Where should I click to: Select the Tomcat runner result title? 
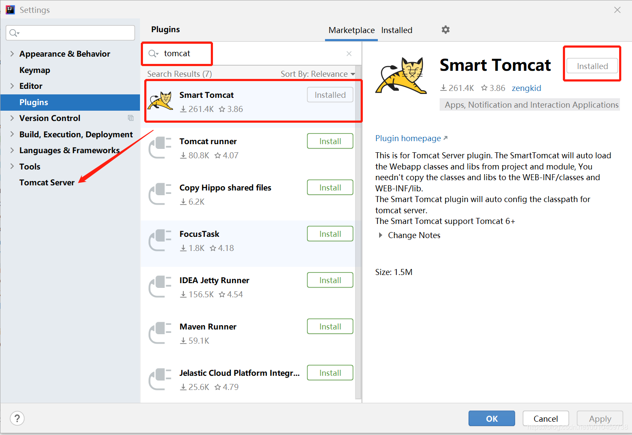click(x=208, y=141)
